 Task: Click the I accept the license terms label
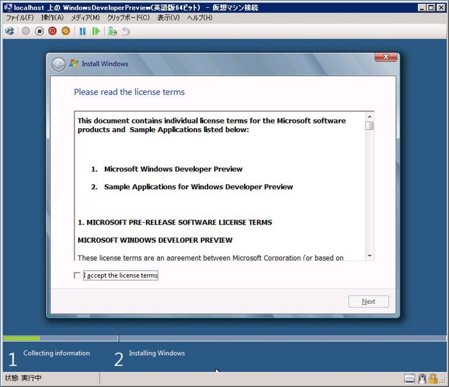pos(121,275)
